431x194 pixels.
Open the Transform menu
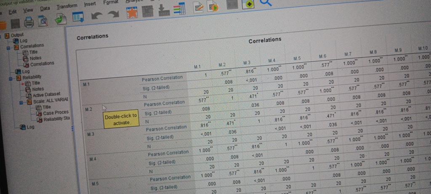pos(67,7)
